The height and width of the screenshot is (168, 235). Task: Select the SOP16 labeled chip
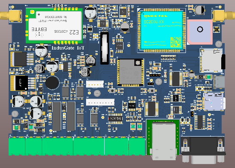click(x=115, y=118)
